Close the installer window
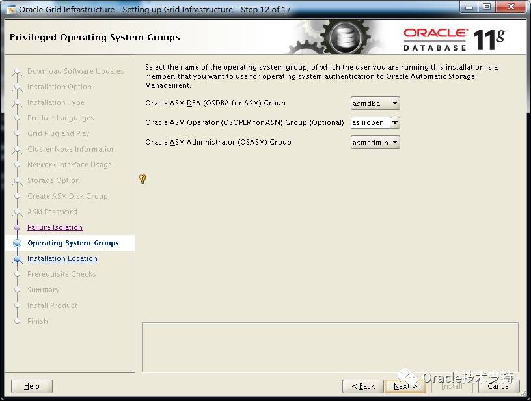 tap(511, 7)
